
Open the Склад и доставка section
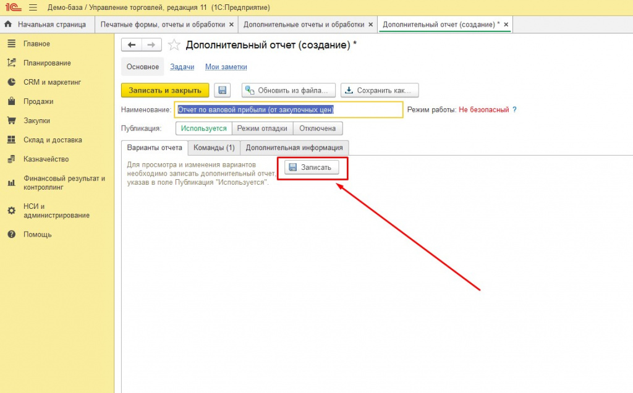point(53,140)
